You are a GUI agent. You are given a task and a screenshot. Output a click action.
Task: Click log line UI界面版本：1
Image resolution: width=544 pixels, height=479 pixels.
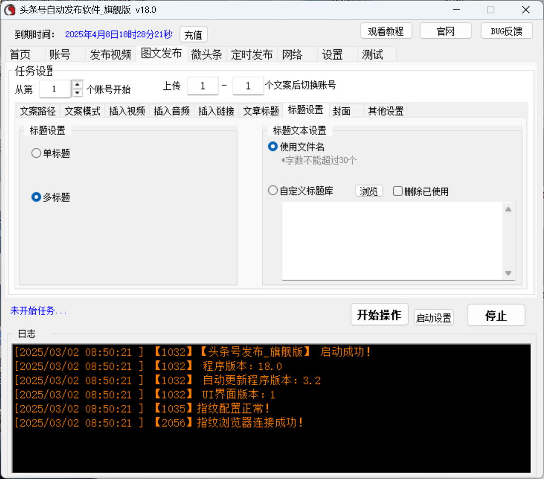[x=145, y=395]
